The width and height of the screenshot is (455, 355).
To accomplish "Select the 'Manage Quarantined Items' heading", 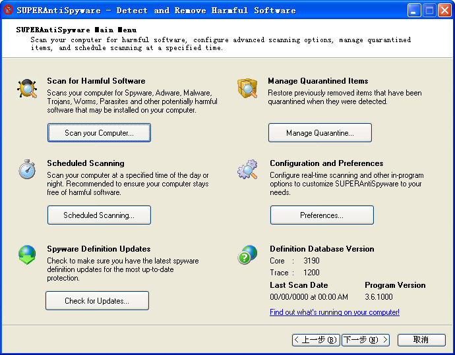I will coord(318,81).
